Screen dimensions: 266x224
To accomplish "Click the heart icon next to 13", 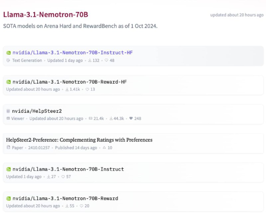I will (x=87, y=89).
